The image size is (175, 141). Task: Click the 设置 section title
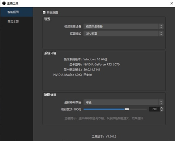coord(47,19)
